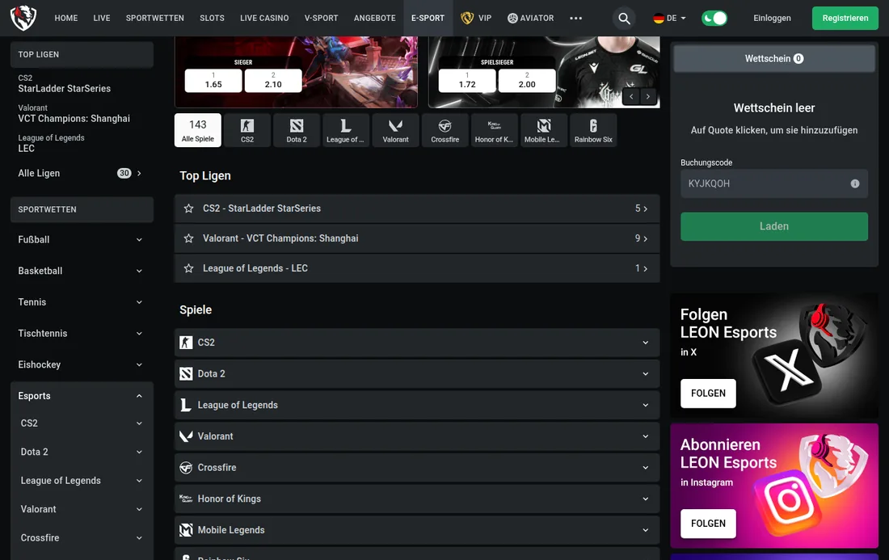Click FOLGEN on the Instagram banner

tap(708, 524)
